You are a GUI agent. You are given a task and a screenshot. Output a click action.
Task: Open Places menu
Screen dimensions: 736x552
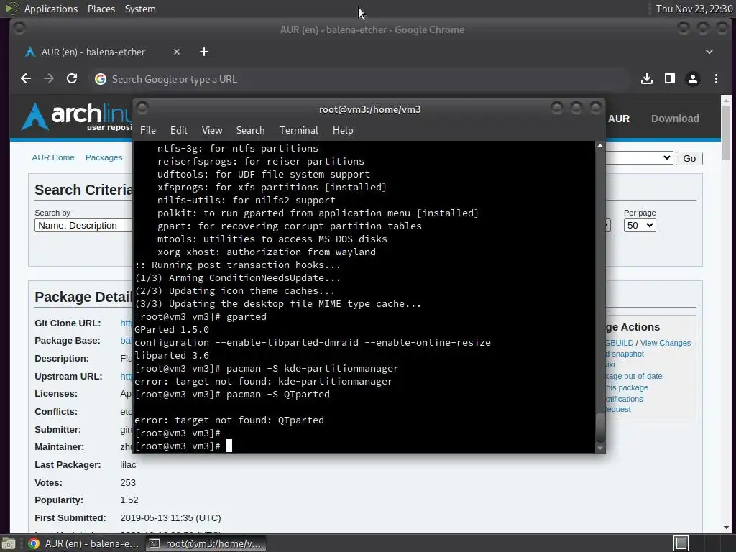pyautogui.click(x=101, y=9)
